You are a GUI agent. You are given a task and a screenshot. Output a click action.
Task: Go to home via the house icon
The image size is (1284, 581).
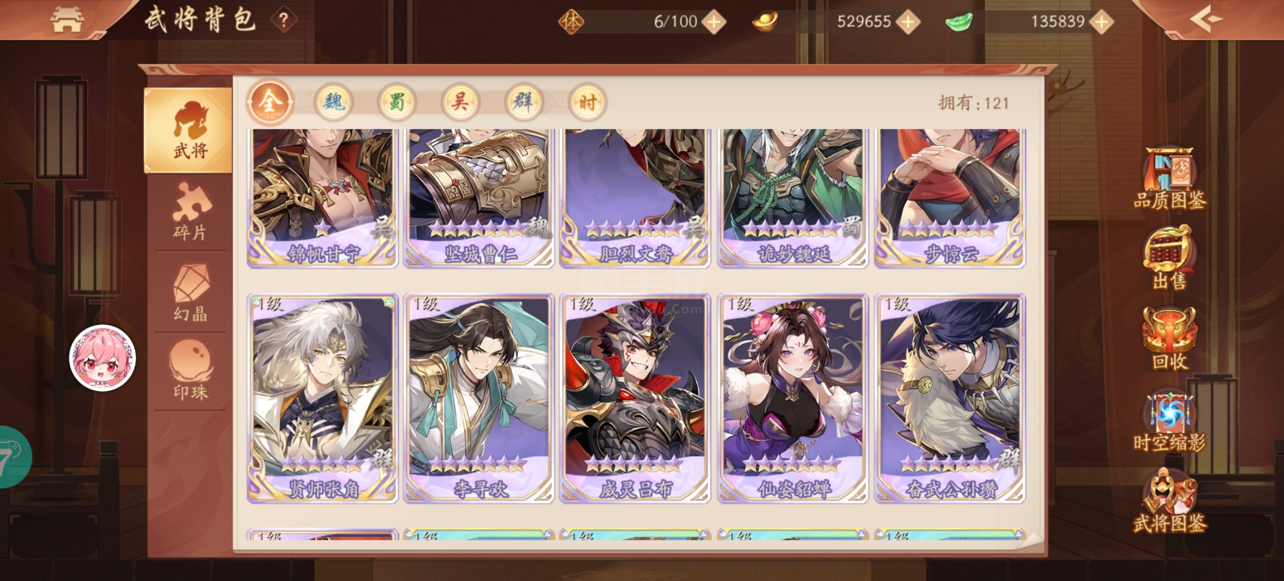pos(66,19)
